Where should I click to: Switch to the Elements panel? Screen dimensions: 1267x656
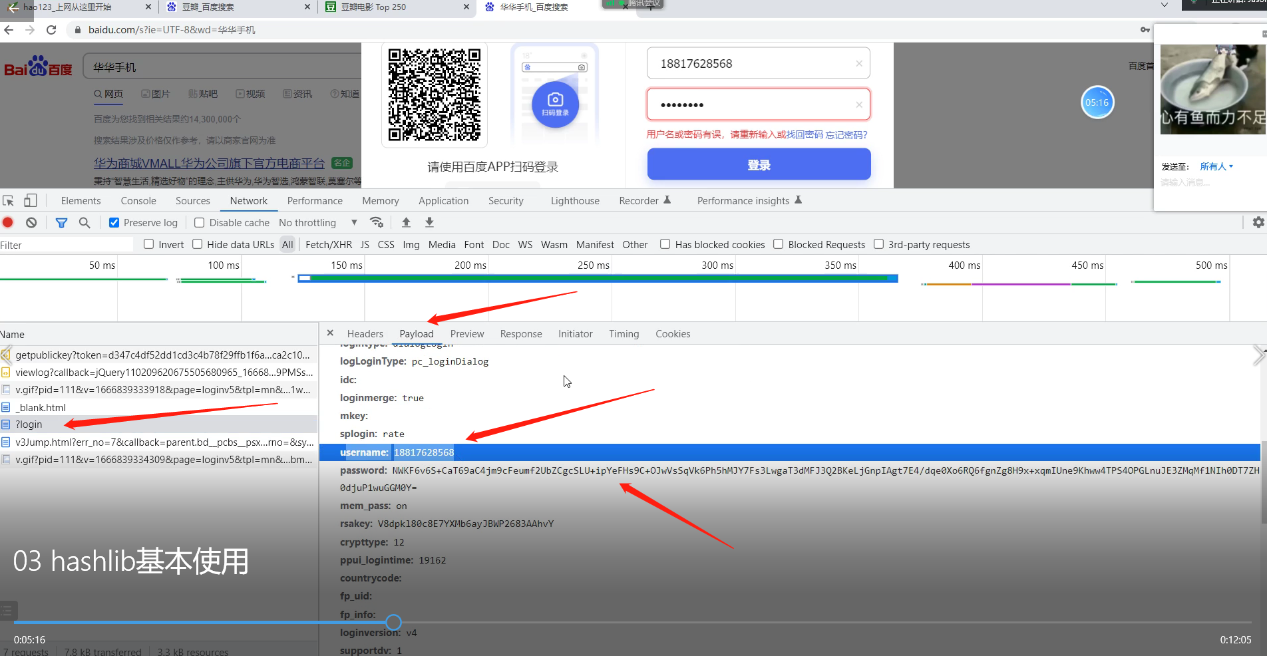(81, 201)
